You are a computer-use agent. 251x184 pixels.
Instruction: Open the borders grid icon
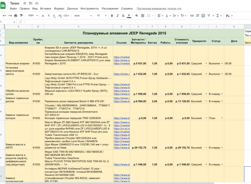click(x=143, y=16)
